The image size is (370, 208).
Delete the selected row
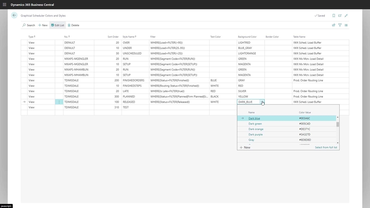click(74, 25)
